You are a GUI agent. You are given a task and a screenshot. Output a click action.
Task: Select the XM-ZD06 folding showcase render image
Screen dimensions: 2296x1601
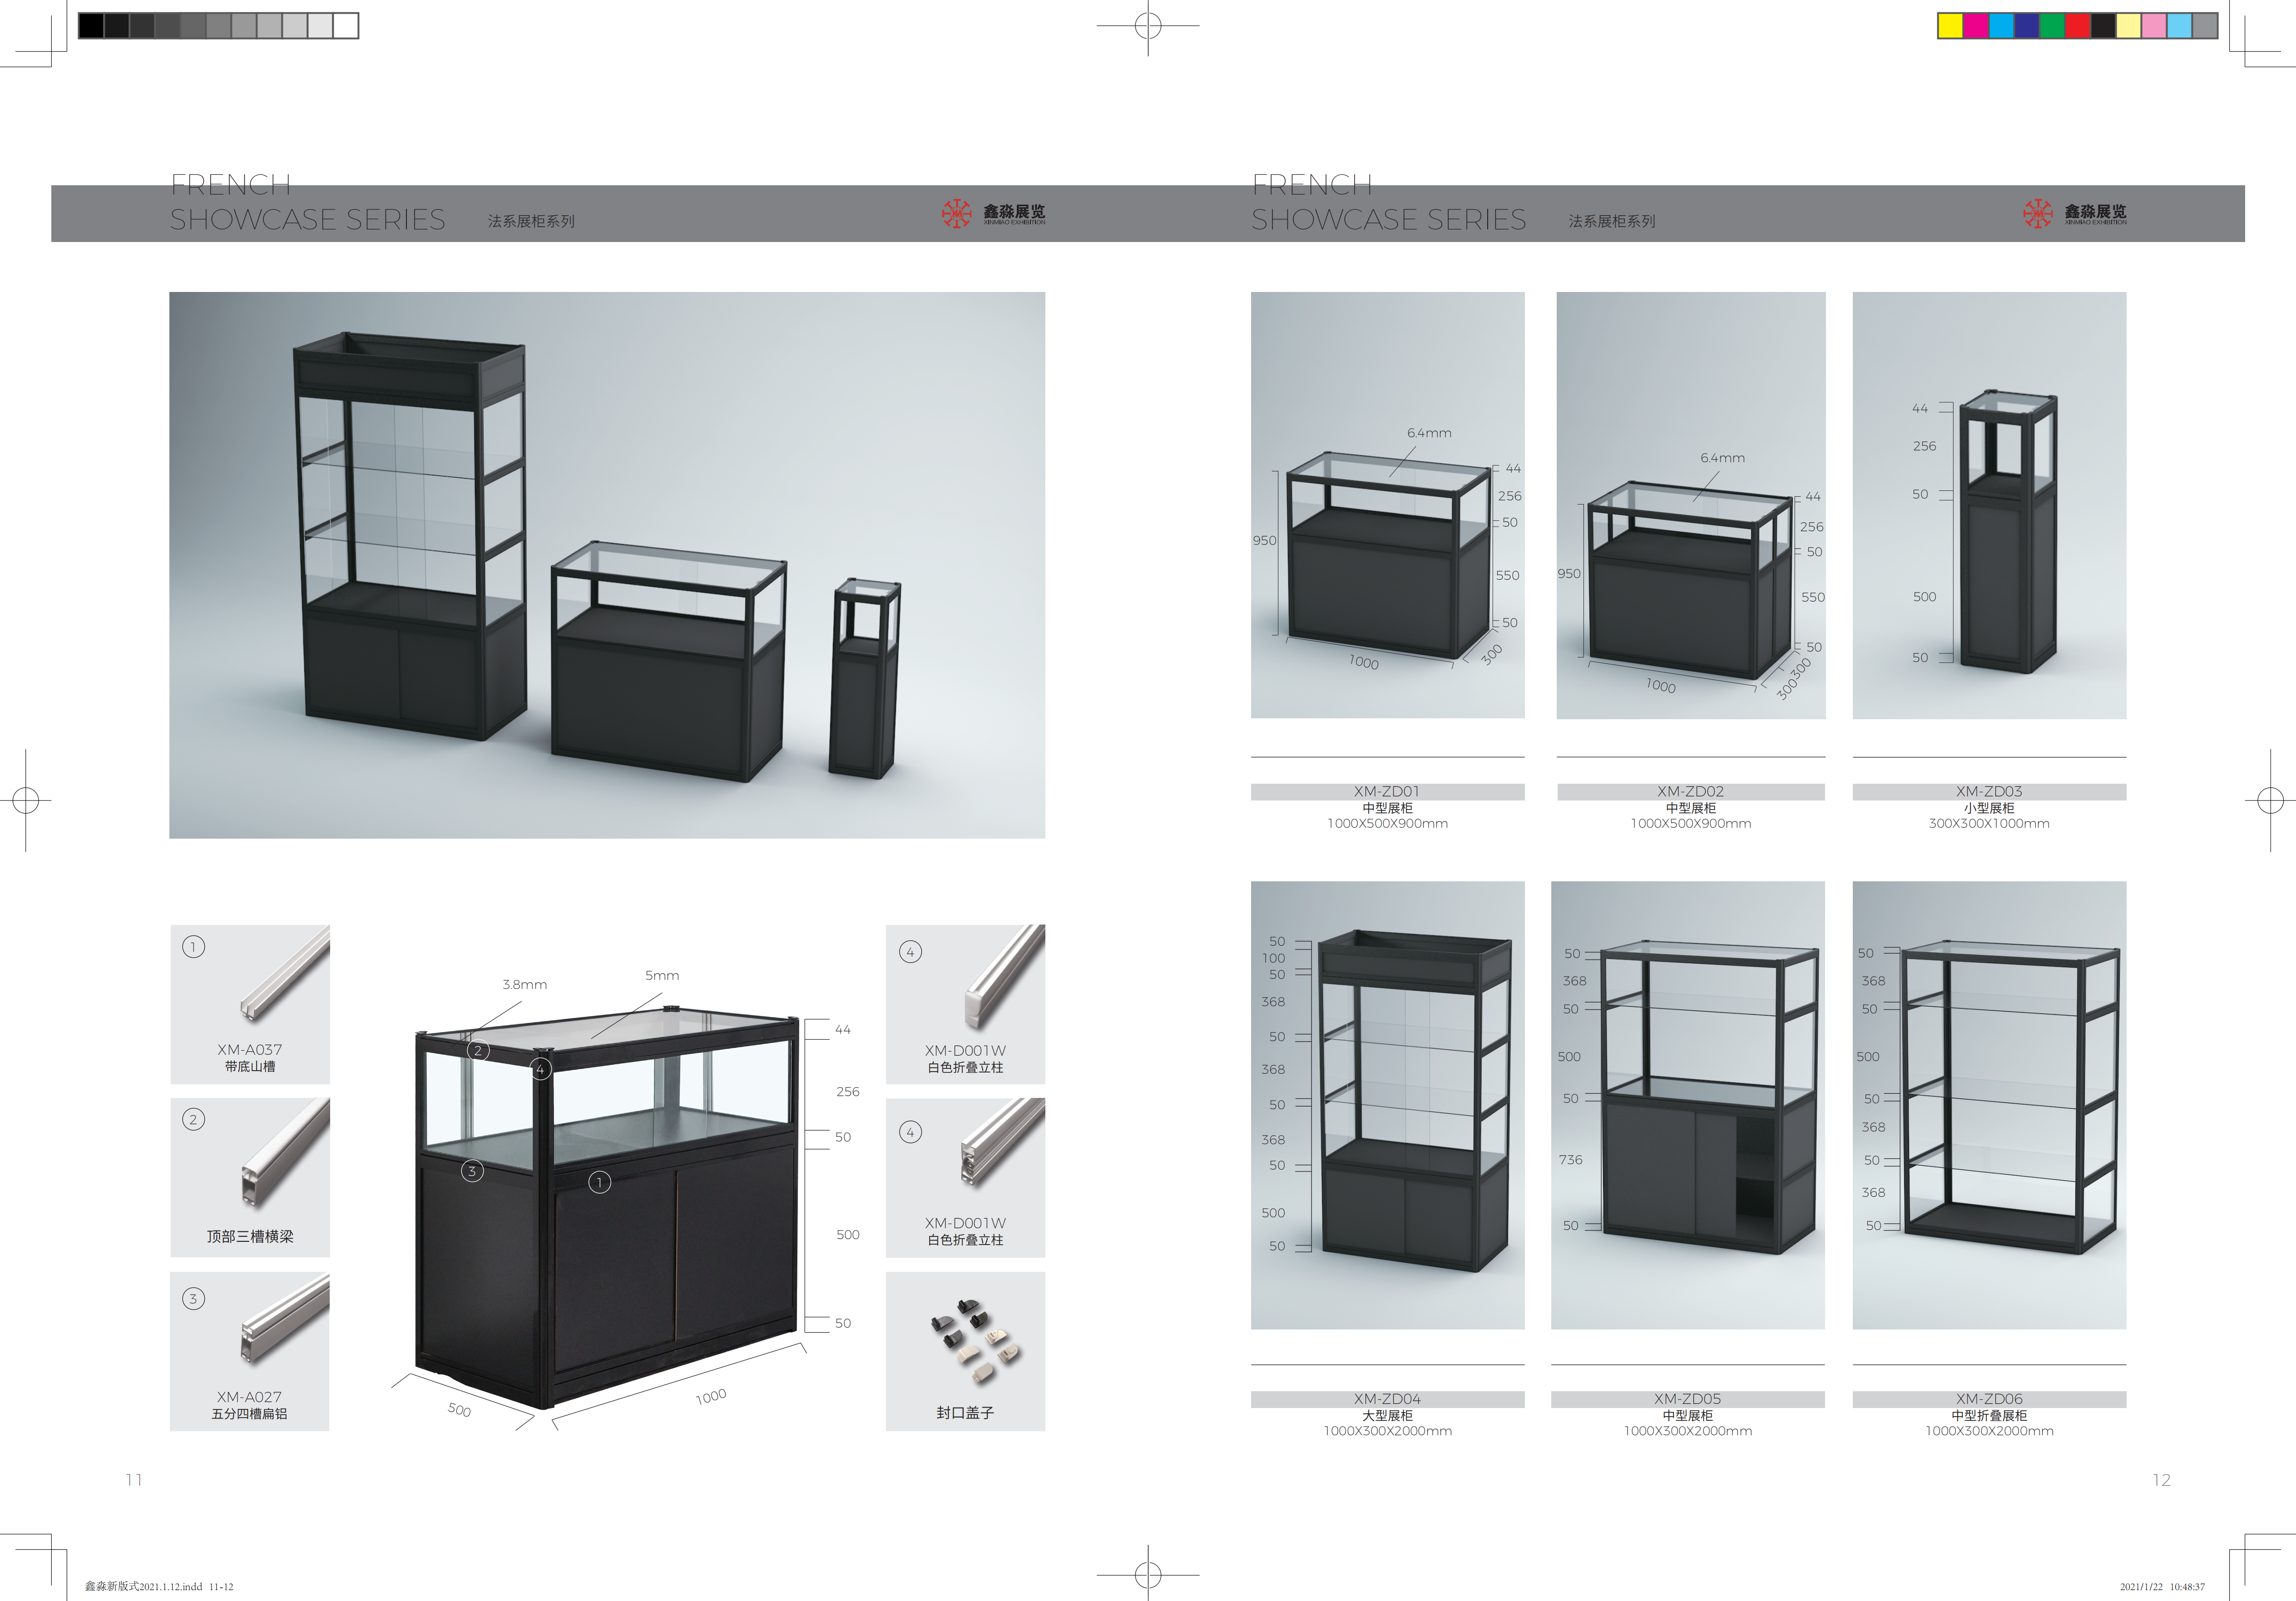coord(1989,1105)
